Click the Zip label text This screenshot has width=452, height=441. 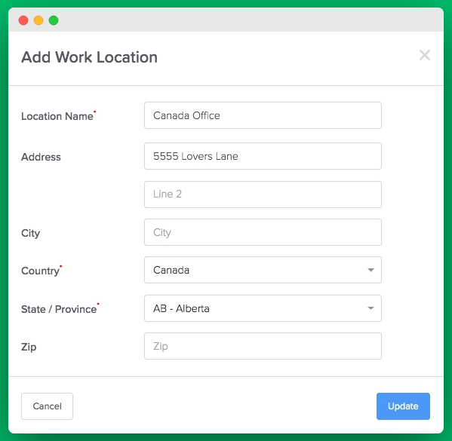point(29,347)
